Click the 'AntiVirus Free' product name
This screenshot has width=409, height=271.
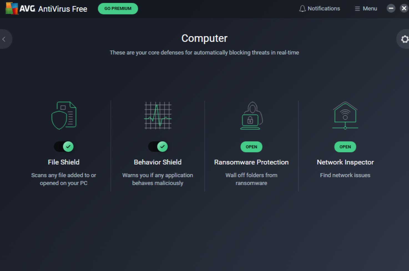(x=63, y=9)
